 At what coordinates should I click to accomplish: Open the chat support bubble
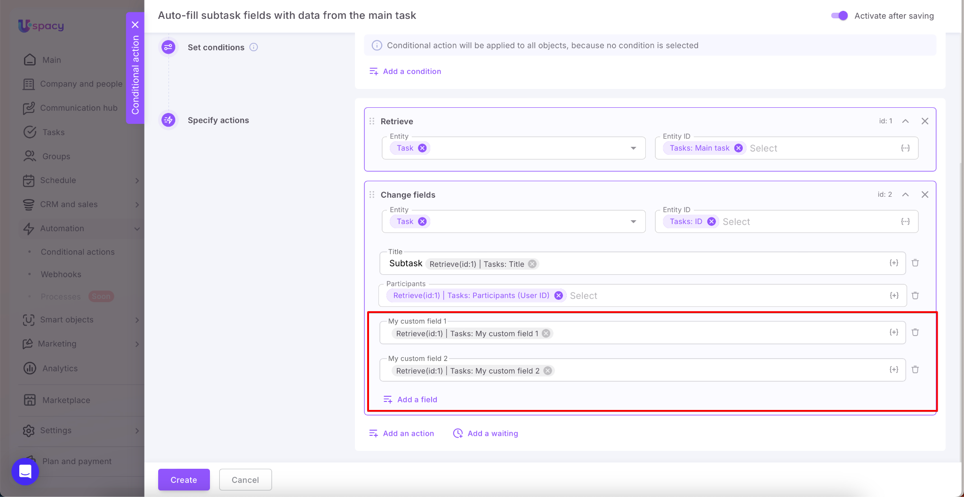(25, 471)
